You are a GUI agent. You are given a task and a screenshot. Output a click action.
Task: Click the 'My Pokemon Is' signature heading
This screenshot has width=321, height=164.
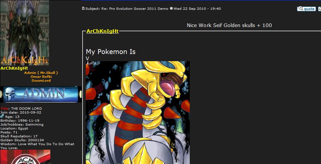click(110, 52)
